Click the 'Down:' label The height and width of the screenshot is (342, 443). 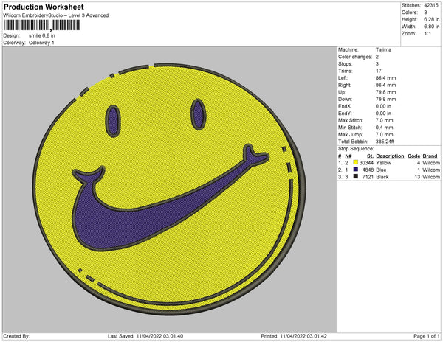(346, 99)
